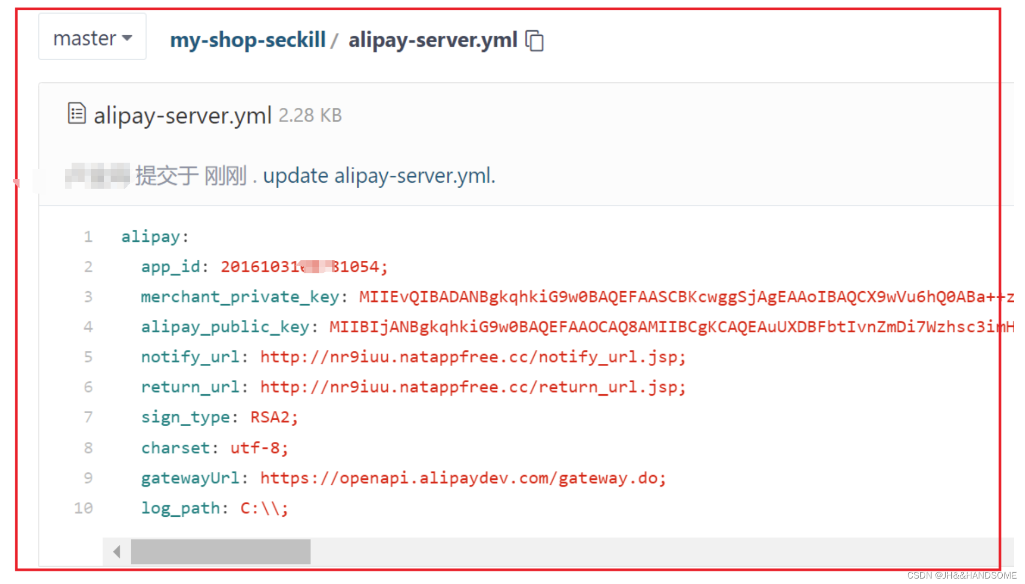Click the '提交于 刚刚' commit time text
The height and width of the screenshot is (584, 1025).
(x=191, y=176)
